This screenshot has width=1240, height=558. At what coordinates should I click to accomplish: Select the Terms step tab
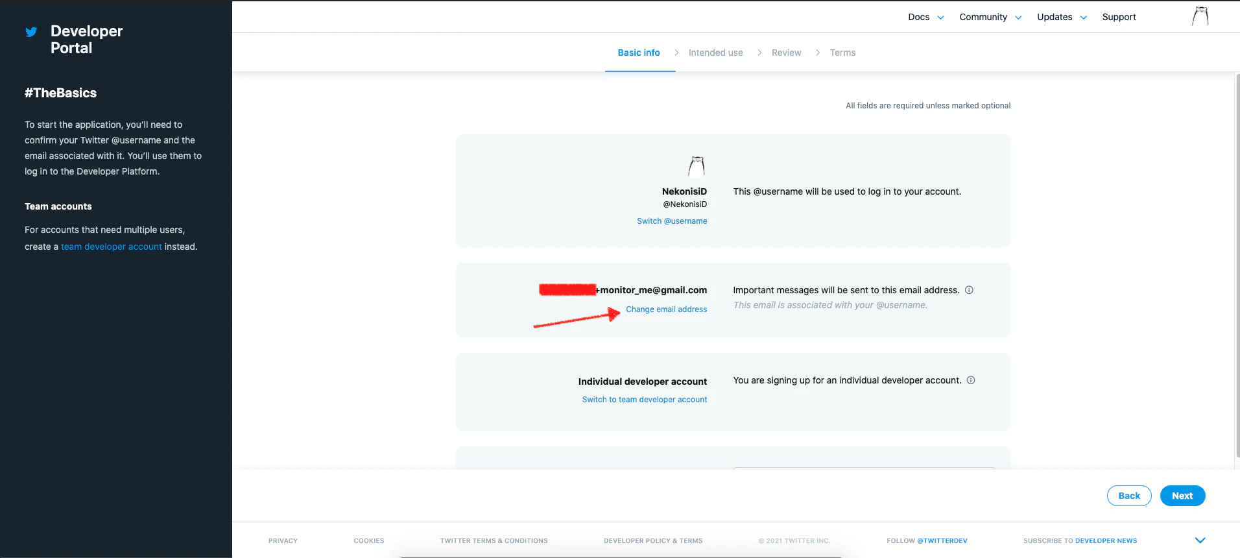point(842,53)
